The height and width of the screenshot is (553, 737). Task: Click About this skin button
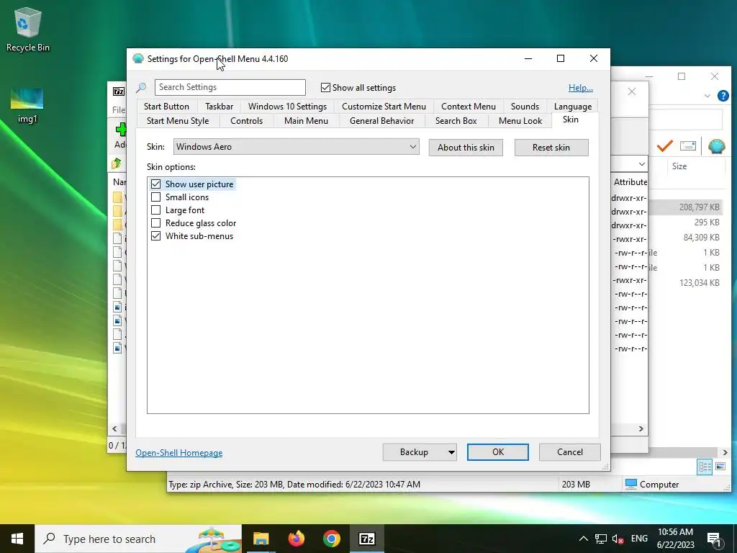click(x=466, y=148)
